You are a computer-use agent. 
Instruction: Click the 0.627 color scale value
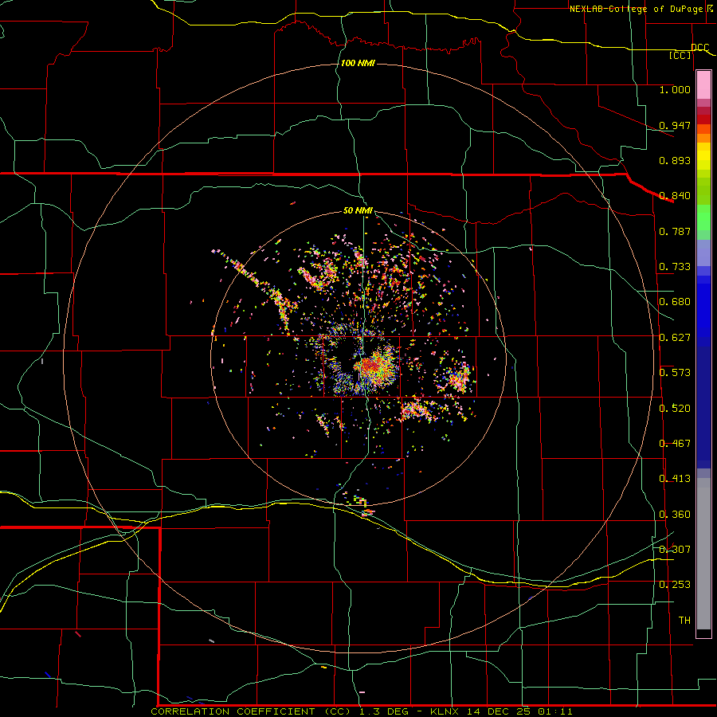coord(675,338)
